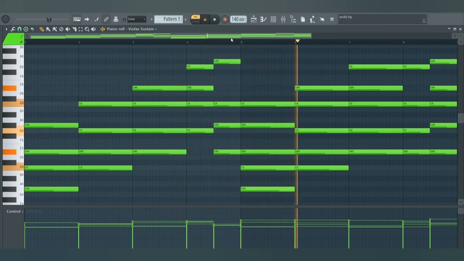The width and height of the screenshot is (464, 261).
Task: Open the Mixer icon
Action: (x=283, y=20)
